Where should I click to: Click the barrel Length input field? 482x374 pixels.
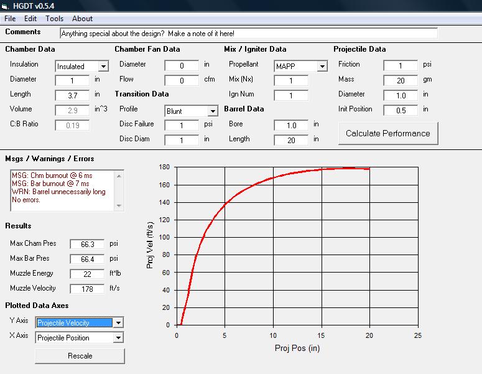tap(290, 140)
